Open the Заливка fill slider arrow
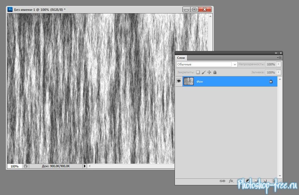The height and width of the screenshot is (195, 299). coord(279,72)
